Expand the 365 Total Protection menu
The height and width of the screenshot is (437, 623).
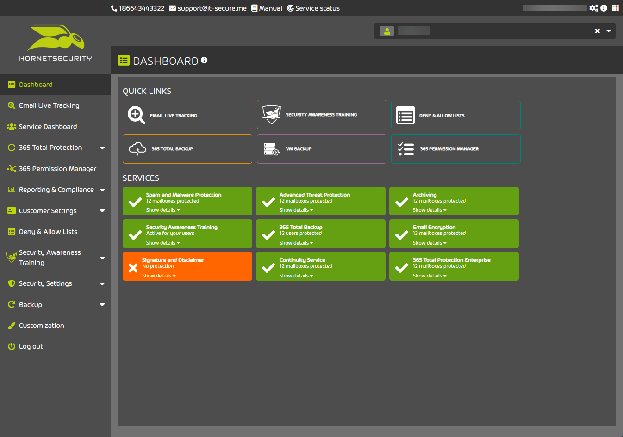pos(102,148)
